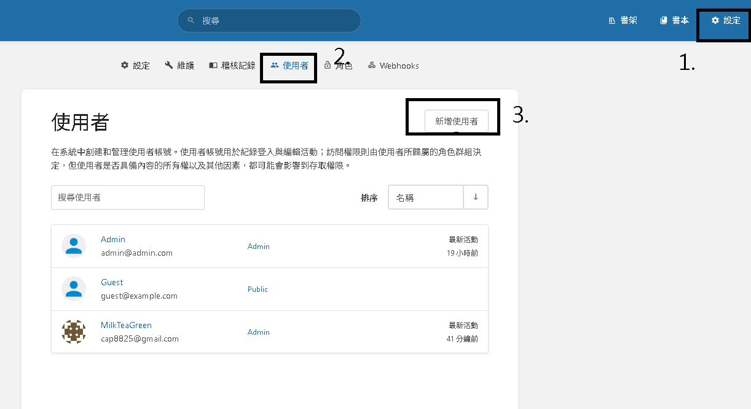Click the MilkTeaGreen identicon avatar
The height and width of the screenshot is (409, 751).
point(74,332)
